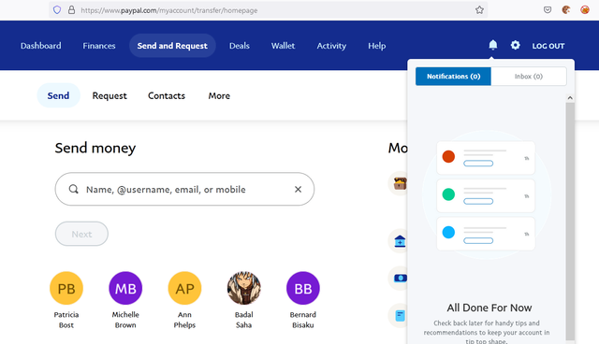The image size is (599, 344).
Task: Open the Help nav item
Action: click(x=376, y=46)
